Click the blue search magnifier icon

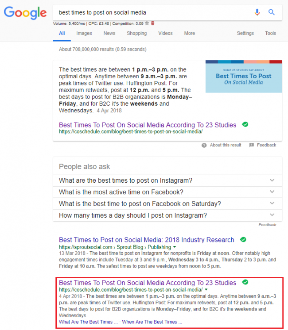click(271, 12)
